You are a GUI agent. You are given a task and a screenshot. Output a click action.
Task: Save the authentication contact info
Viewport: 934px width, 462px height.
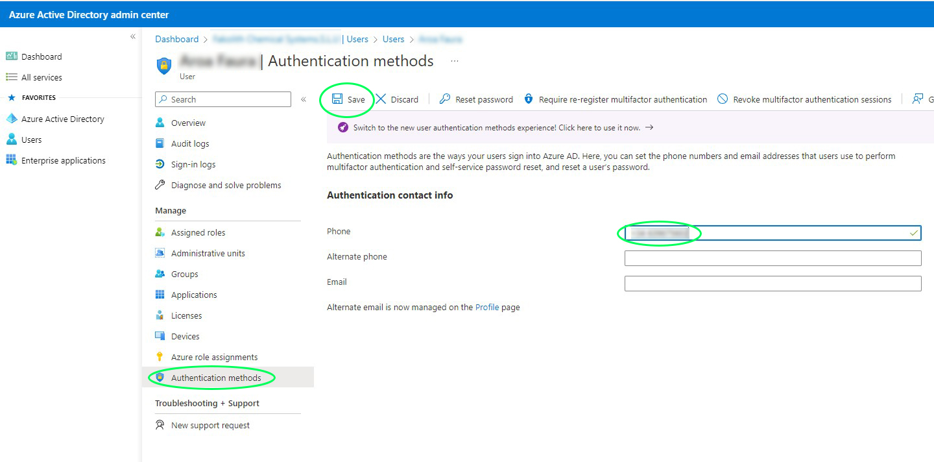click(x=348, y=99)
